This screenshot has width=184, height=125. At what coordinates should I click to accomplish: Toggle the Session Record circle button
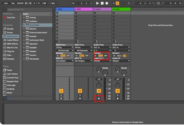click(129, 3)
